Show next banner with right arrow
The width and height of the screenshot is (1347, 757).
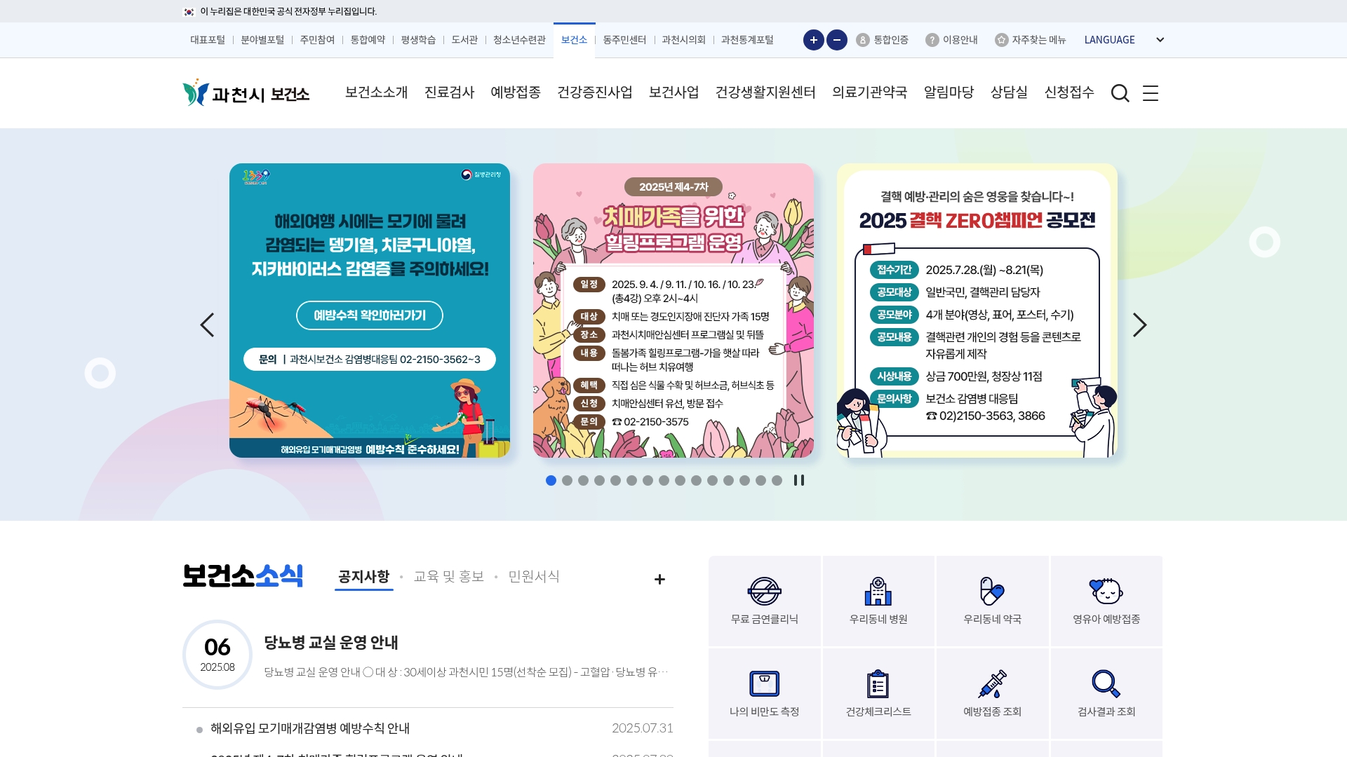point(1139,325)
